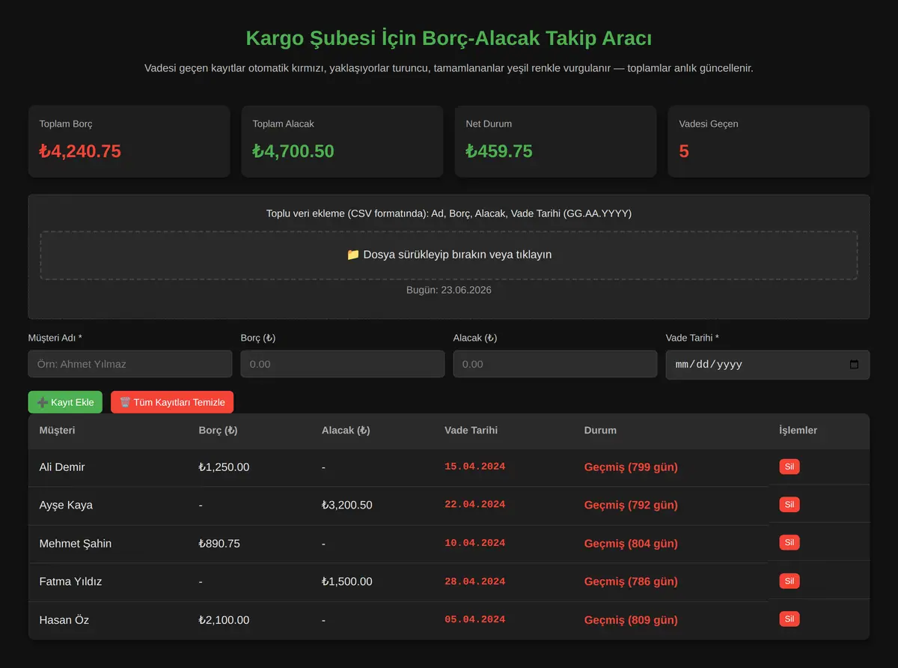Click the ₺4,700.50 total receivable amount
This screenshot has width=898, height=668.
[x=293, y=151]
